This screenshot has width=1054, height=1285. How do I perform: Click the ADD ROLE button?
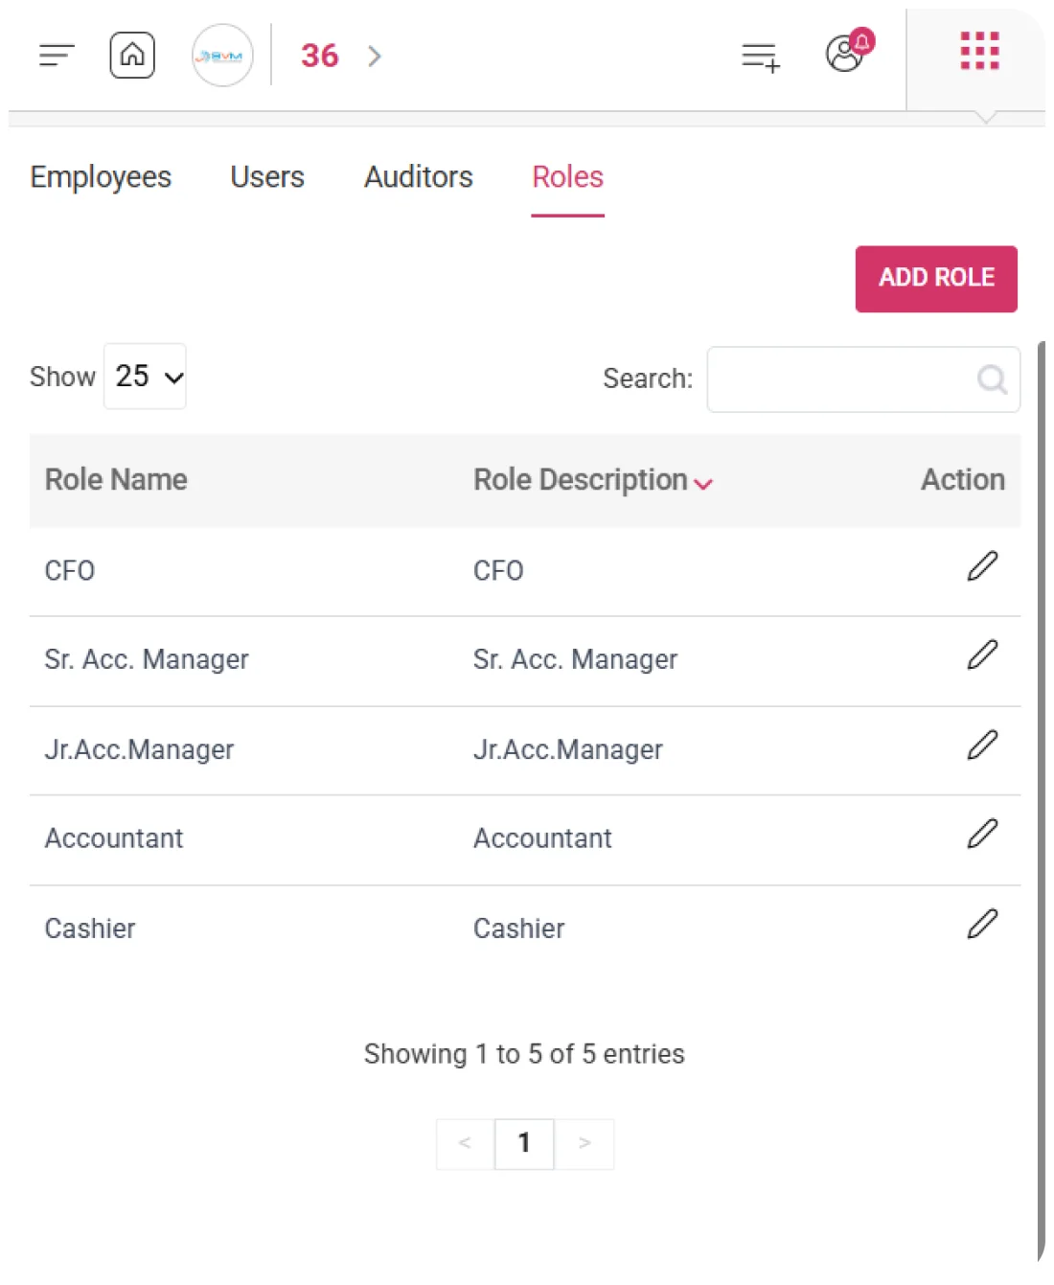(936, 279)
